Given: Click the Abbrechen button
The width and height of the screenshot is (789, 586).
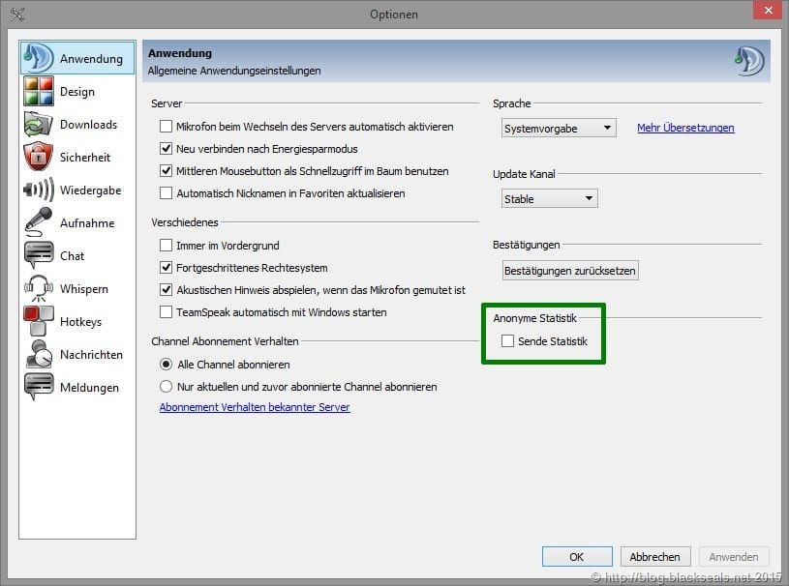Looking at the screenshot, I should tap(655, 556).
